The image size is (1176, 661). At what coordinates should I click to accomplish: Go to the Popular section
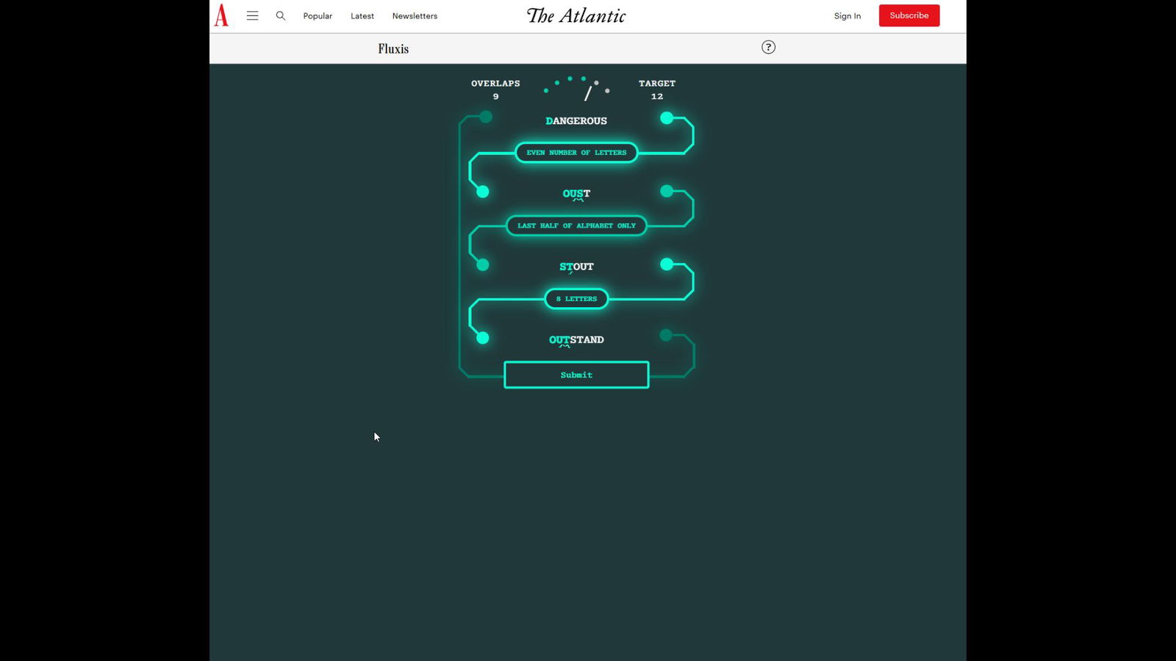[x=318, y=16]
